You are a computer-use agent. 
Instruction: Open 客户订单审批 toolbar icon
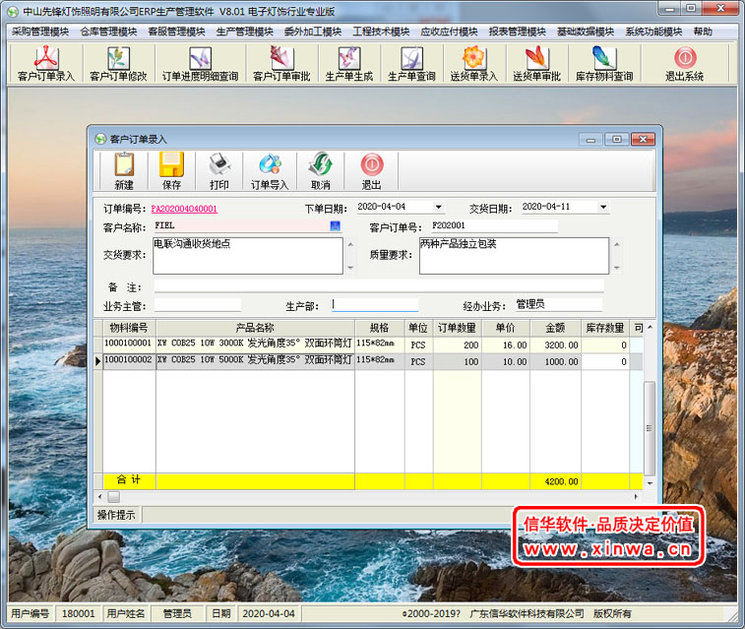[x=281, y=64]
